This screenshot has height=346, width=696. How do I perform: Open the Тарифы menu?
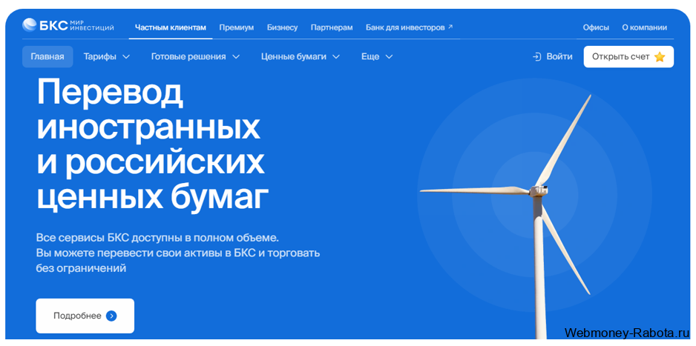[107, 57]
